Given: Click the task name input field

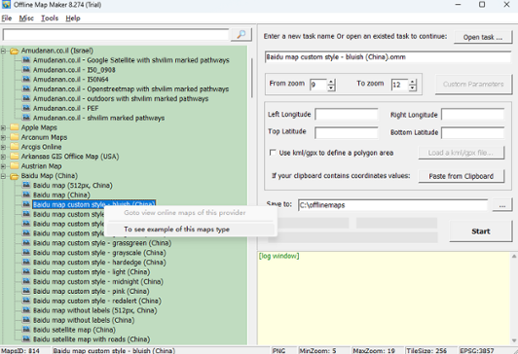Looking at the screenshot, I should [388, 56].
